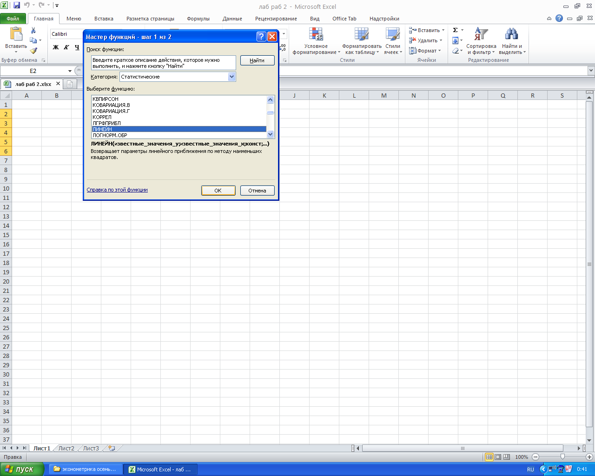Click the AutoSum sigma icon
The width and height of the screenshot is (595, 476).
[456, 30]
